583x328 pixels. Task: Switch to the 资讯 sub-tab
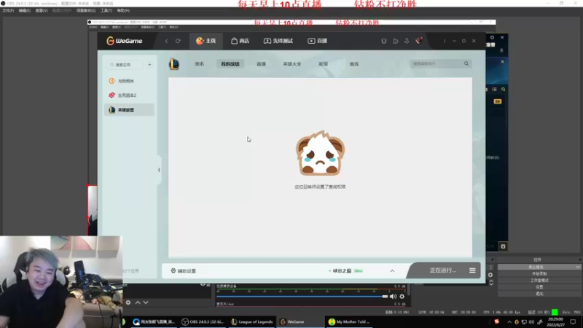pos(199,64)
